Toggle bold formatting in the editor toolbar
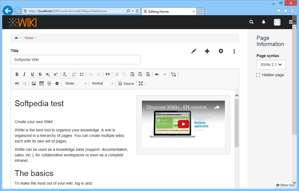The width and height of the screenshot is (299, 191). pos(17,74)
